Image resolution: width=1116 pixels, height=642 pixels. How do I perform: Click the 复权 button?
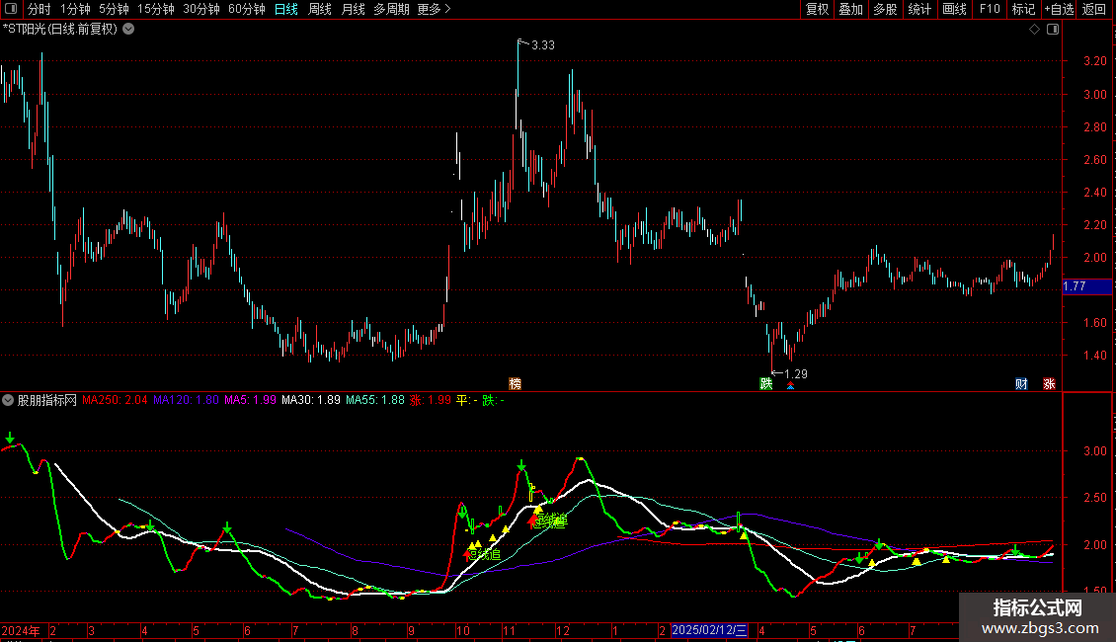point(817,9)
